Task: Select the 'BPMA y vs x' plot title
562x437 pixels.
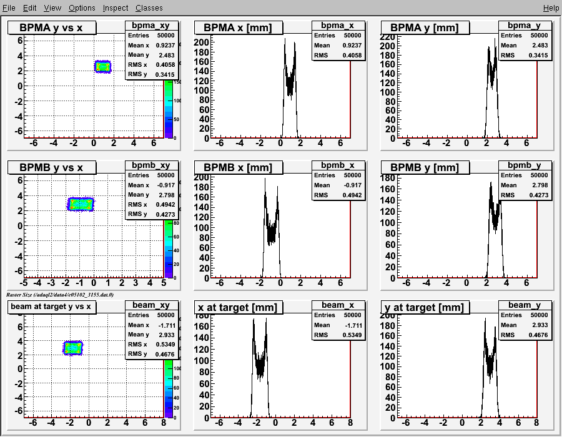Action: [x=52, y=27]
